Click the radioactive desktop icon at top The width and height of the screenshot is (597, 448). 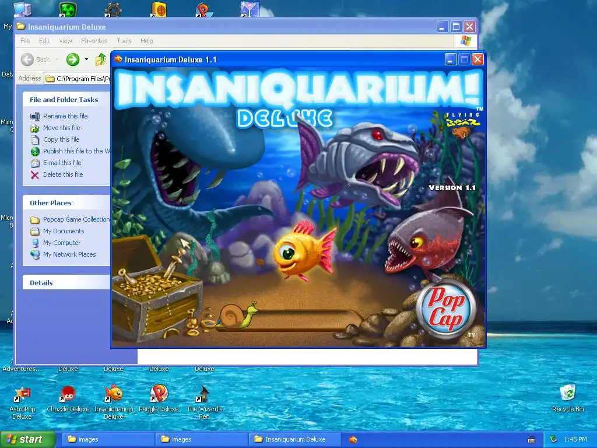tap(68, 9)
